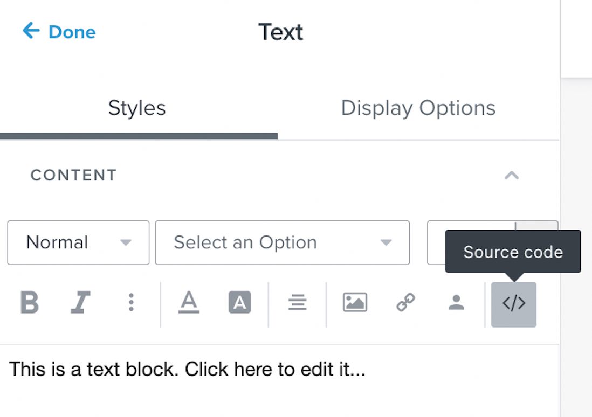Open the overflow formatting menu

tap(131, 303)
